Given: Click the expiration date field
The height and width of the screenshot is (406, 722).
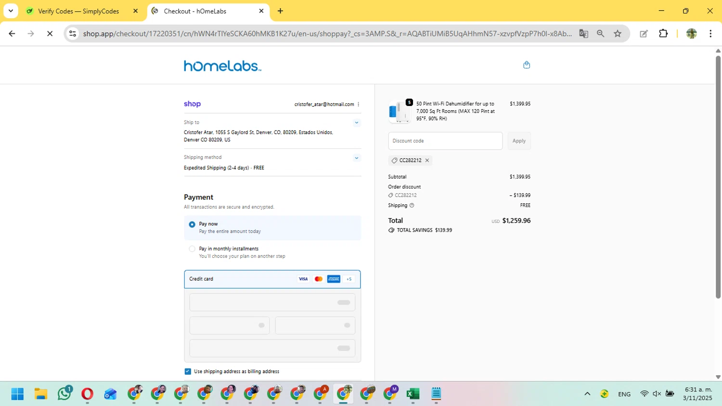Looking at the screenshot, I should click(x=230, y=326).
